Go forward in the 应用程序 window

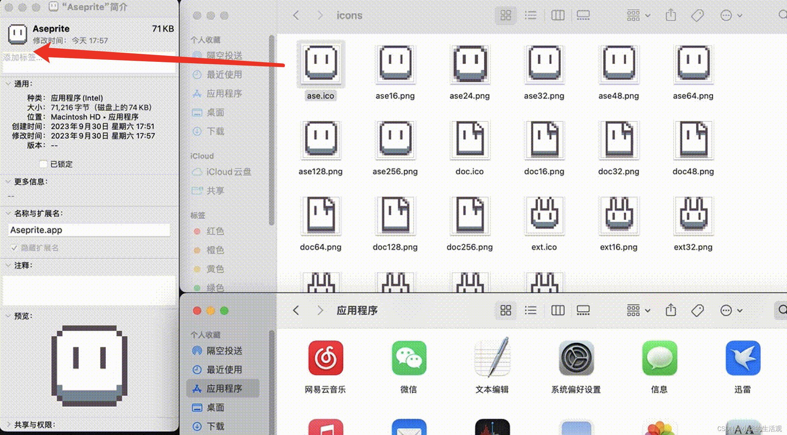pyautogui.click(x=320, y=310)
